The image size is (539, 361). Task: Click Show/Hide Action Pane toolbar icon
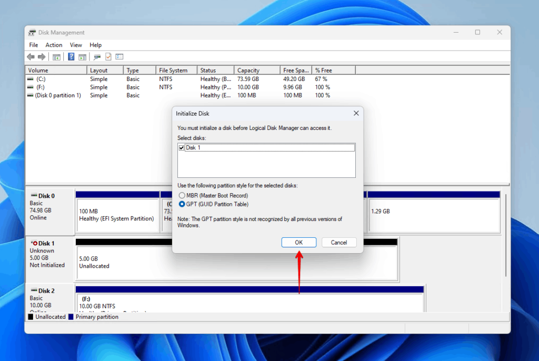tap(83, 57)
